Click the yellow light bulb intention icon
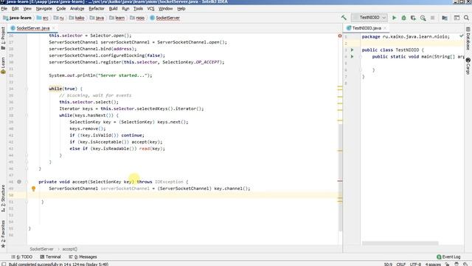The width and height of the screenshot is (472, 266). pyautogui.click(x=33, y=188)
